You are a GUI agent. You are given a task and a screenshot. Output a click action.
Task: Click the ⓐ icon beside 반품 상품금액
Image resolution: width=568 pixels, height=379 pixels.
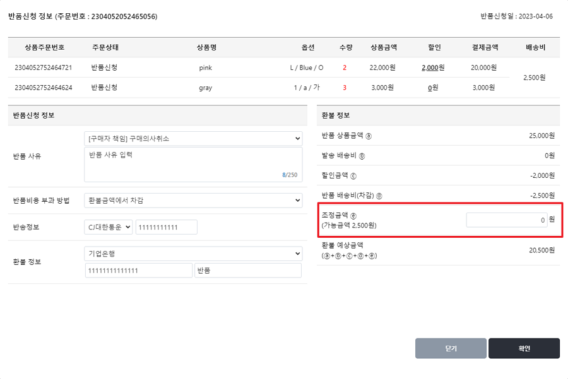pyautogui.click(x=369, y=136)
